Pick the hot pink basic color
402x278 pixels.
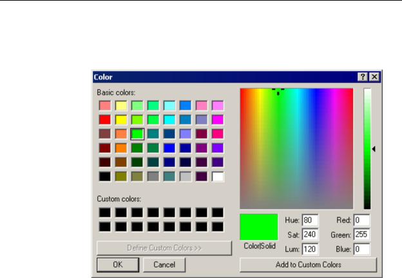[x=218, y=134]
